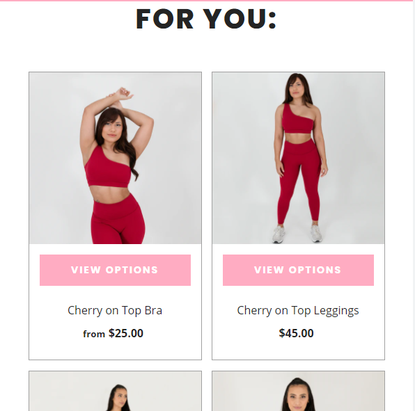Click blank space beneath the $45.00 price

coord(298,349)
